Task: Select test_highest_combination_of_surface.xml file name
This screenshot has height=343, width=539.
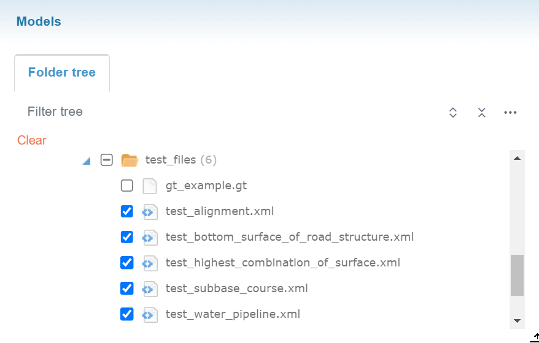Action: pyautogui.click(x=282, y=263)
